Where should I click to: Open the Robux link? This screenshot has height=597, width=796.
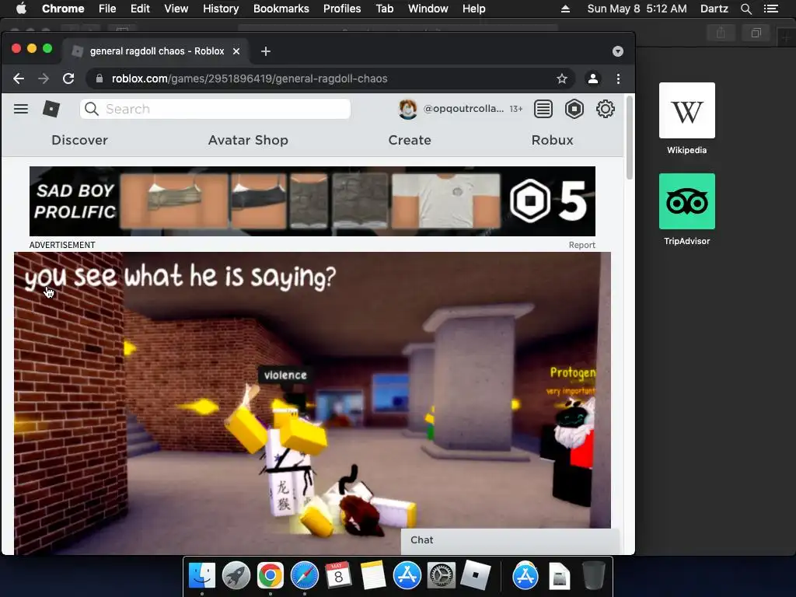coord(553,140)
